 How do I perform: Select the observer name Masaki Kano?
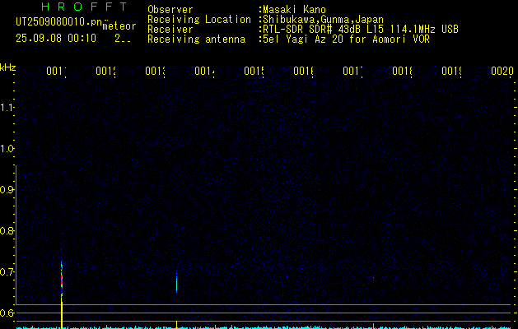[x=294, y=10]
